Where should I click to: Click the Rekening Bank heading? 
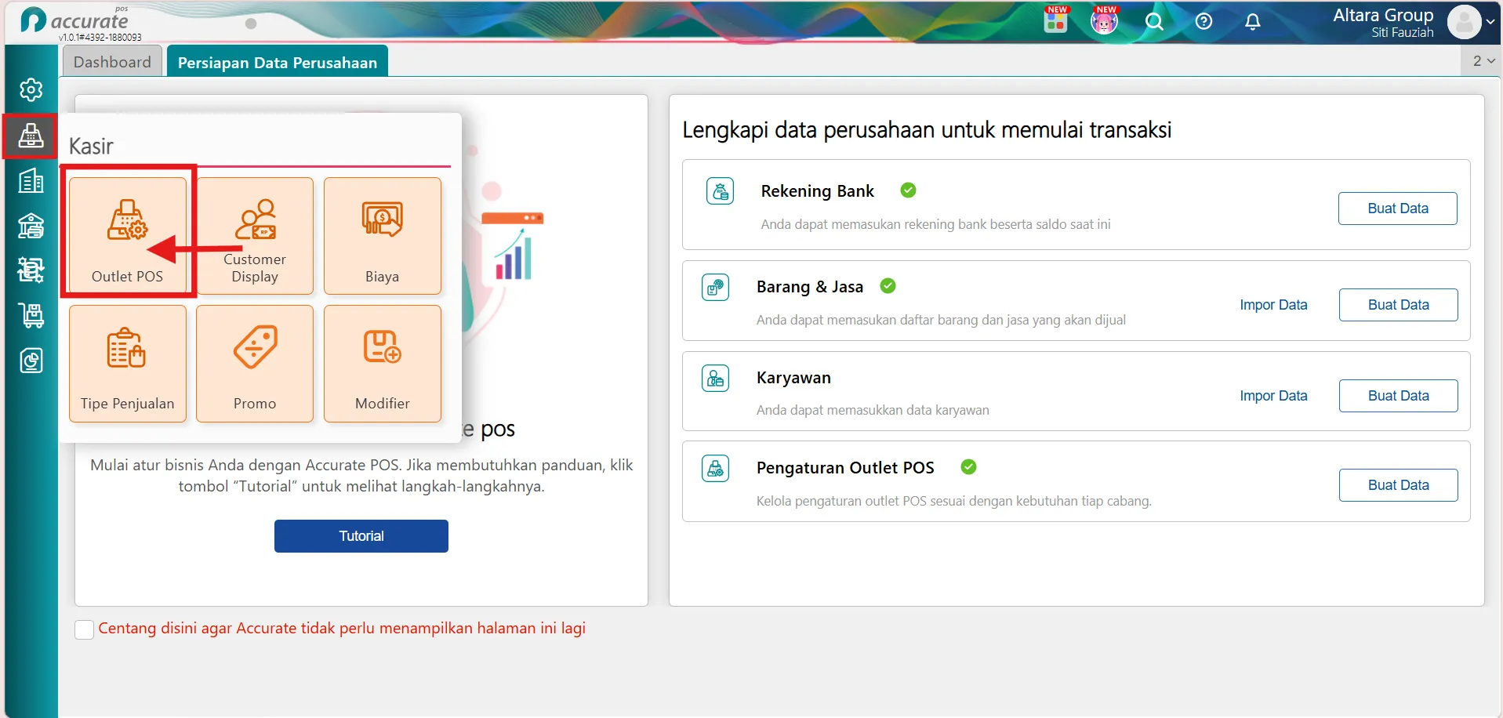point(817,191)
